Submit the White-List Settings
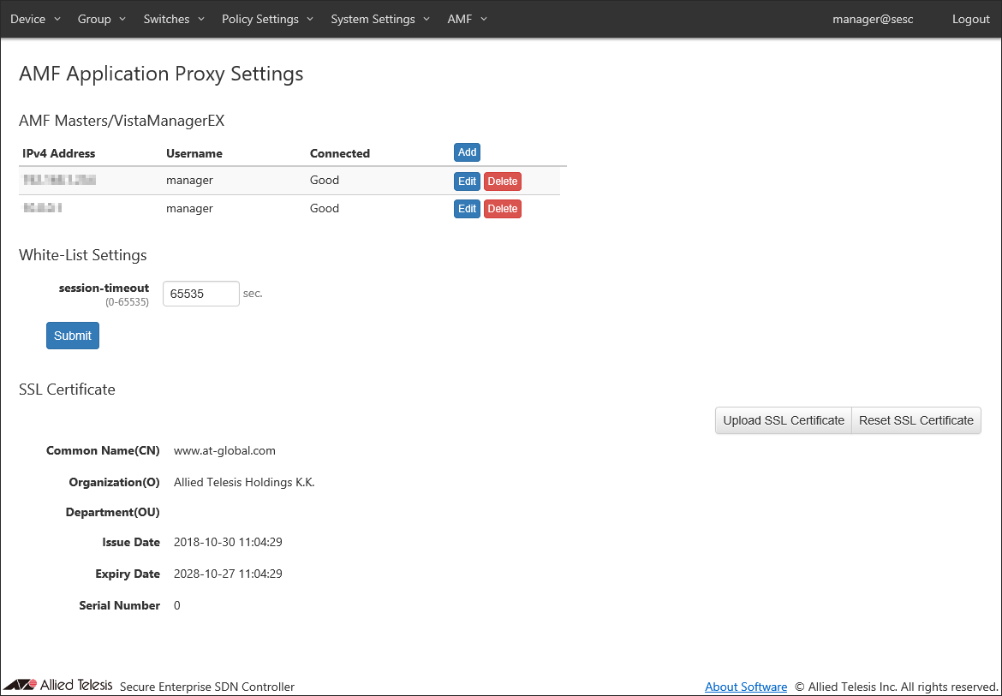The height and width of the screenshot is (696, 1002). click(73, 336)
